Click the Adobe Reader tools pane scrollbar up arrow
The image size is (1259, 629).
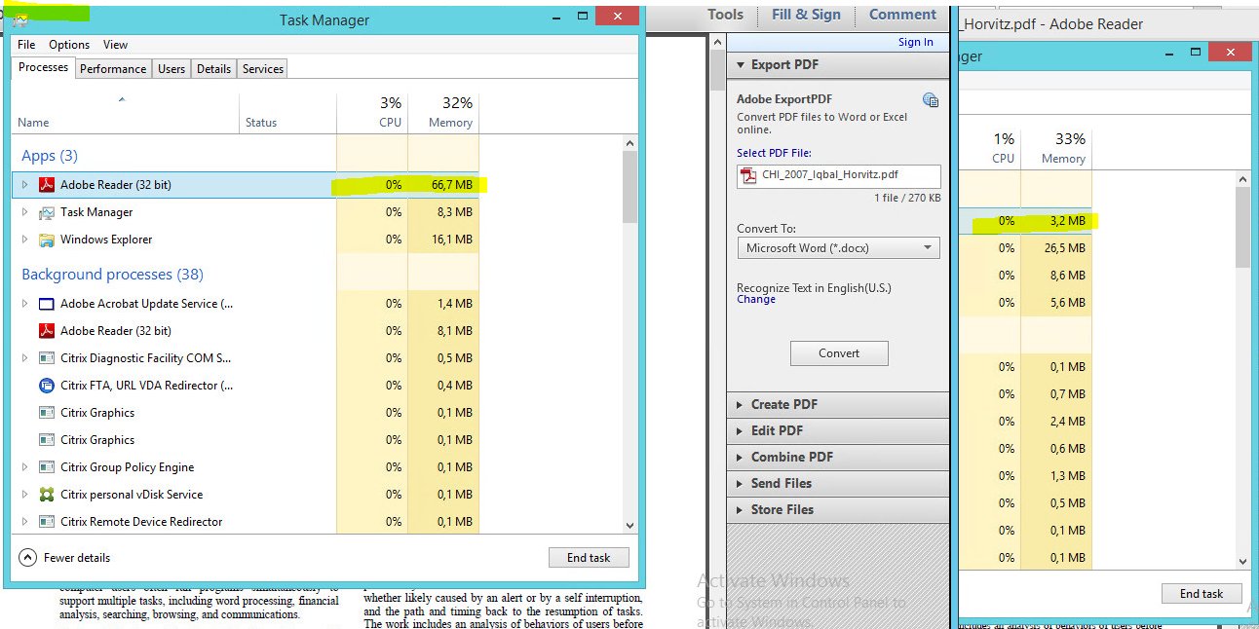[718, 42]
